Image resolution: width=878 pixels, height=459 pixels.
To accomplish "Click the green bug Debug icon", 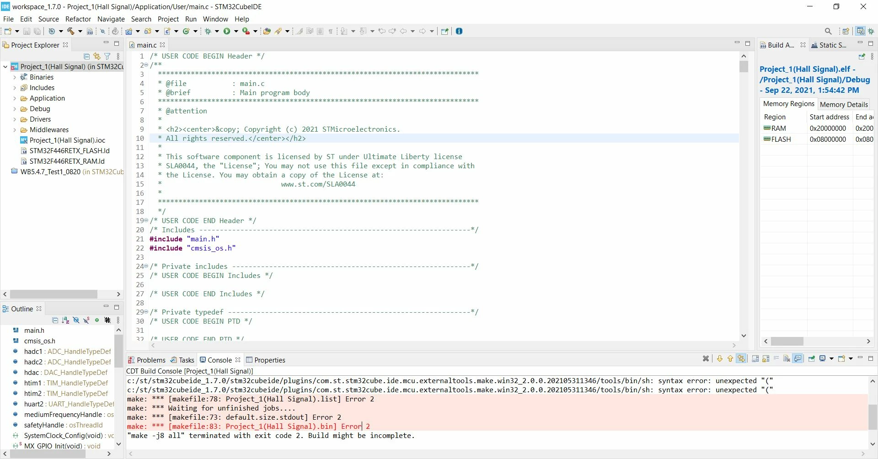I will pos(208,31).
